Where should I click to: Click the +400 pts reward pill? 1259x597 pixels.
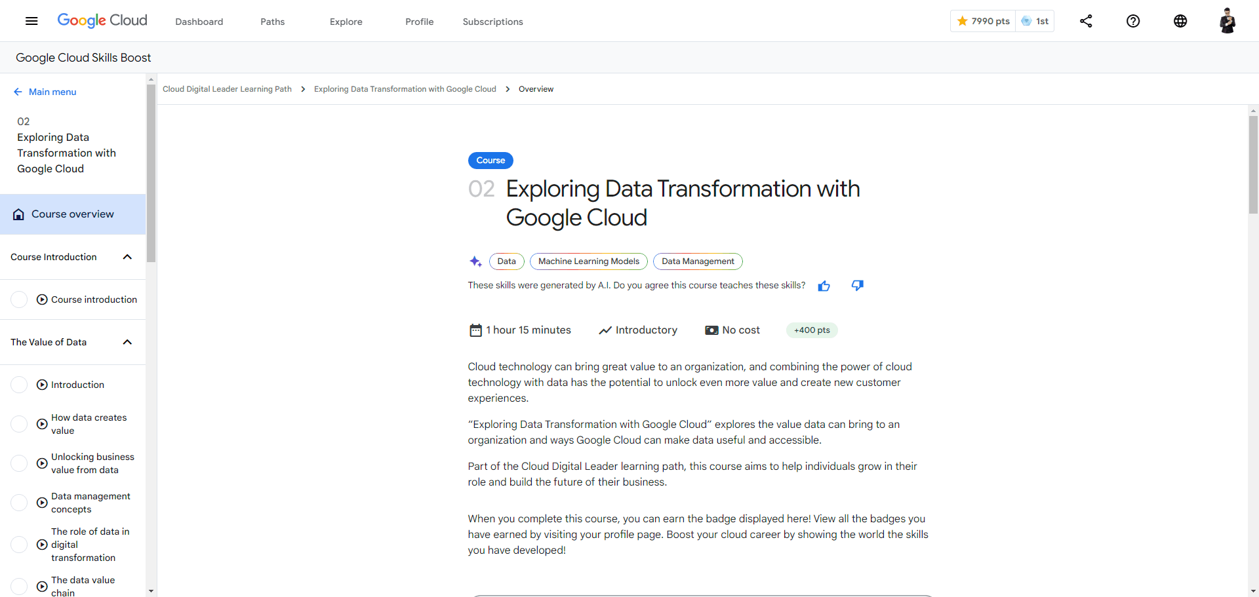click(812, 330)
